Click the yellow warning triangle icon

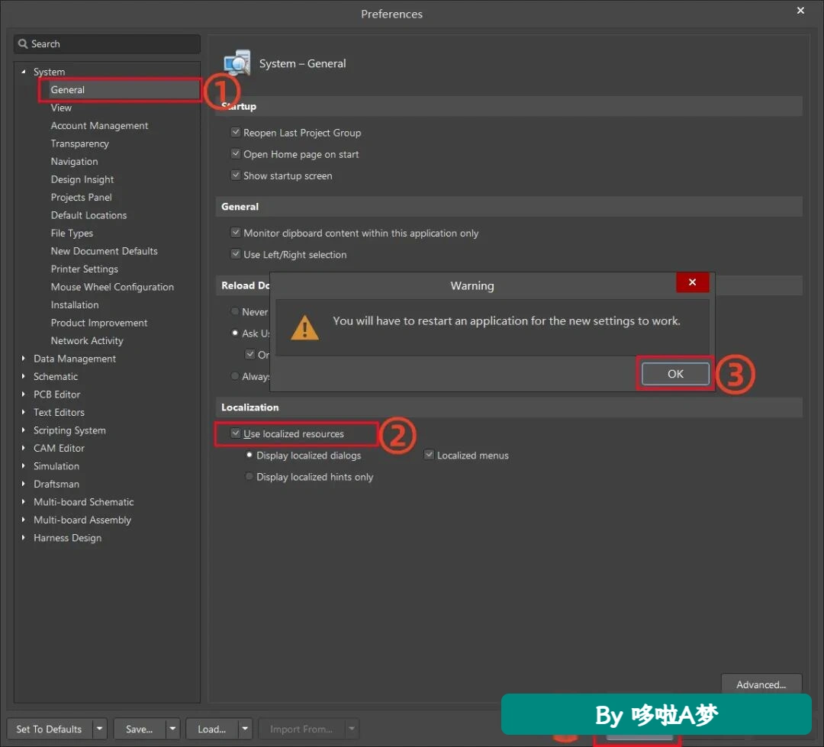point(304,327)
